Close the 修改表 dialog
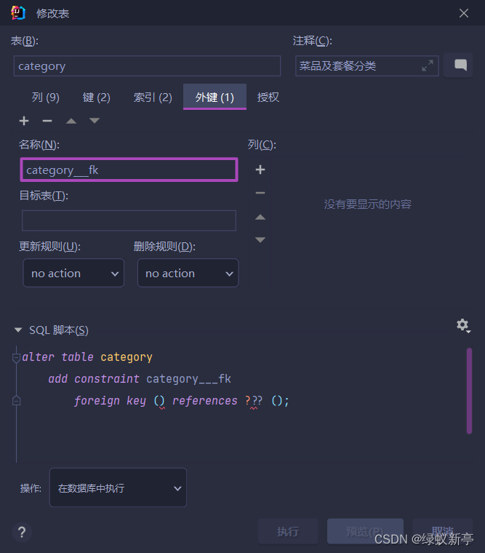The height and width of the screenshot is (553, 485). [464, 13]
